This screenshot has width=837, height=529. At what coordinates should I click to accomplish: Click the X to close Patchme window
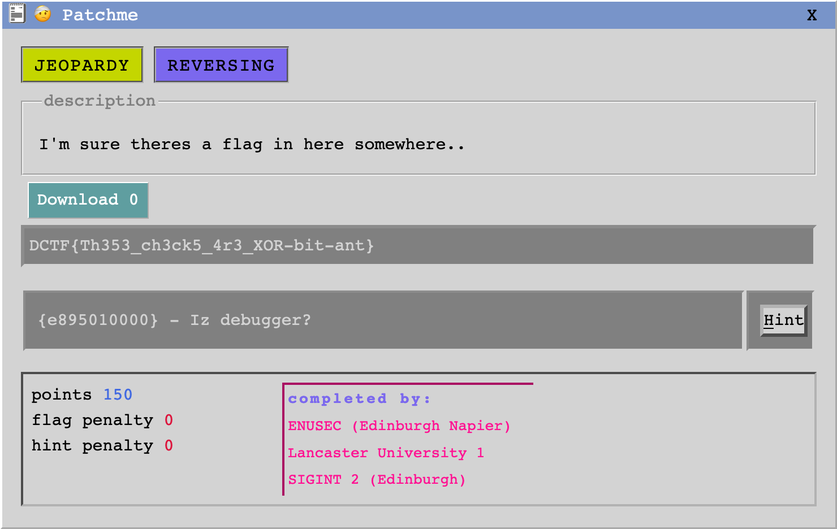click(812, 15)
